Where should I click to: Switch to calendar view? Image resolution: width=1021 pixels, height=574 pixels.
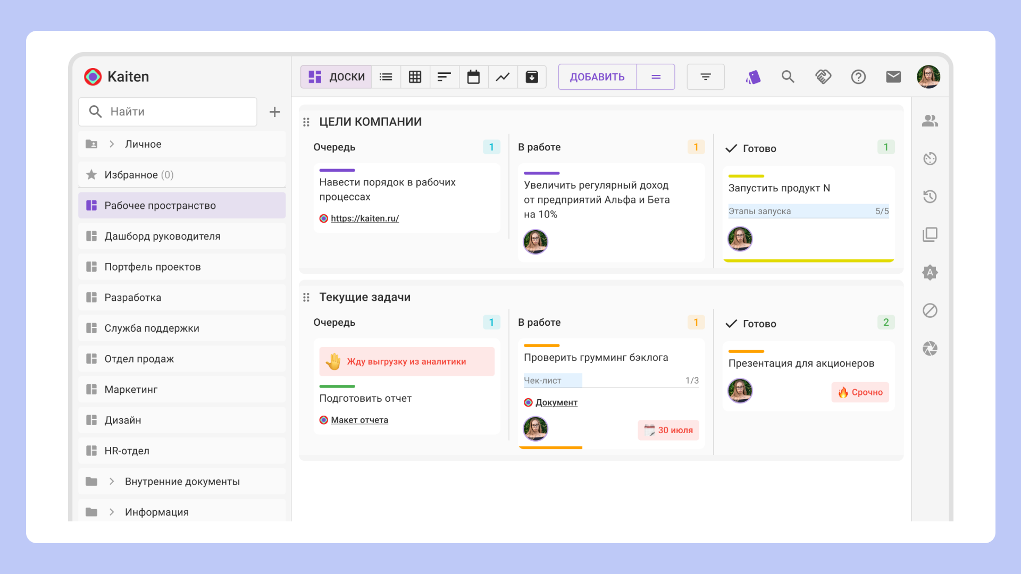pyautogui.click(x=473, y=77)
